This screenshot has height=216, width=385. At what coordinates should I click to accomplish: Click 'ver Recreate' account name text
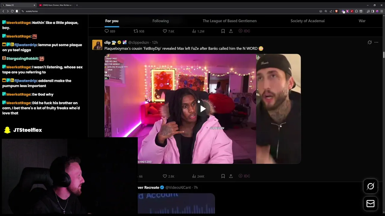pos(148,187)
